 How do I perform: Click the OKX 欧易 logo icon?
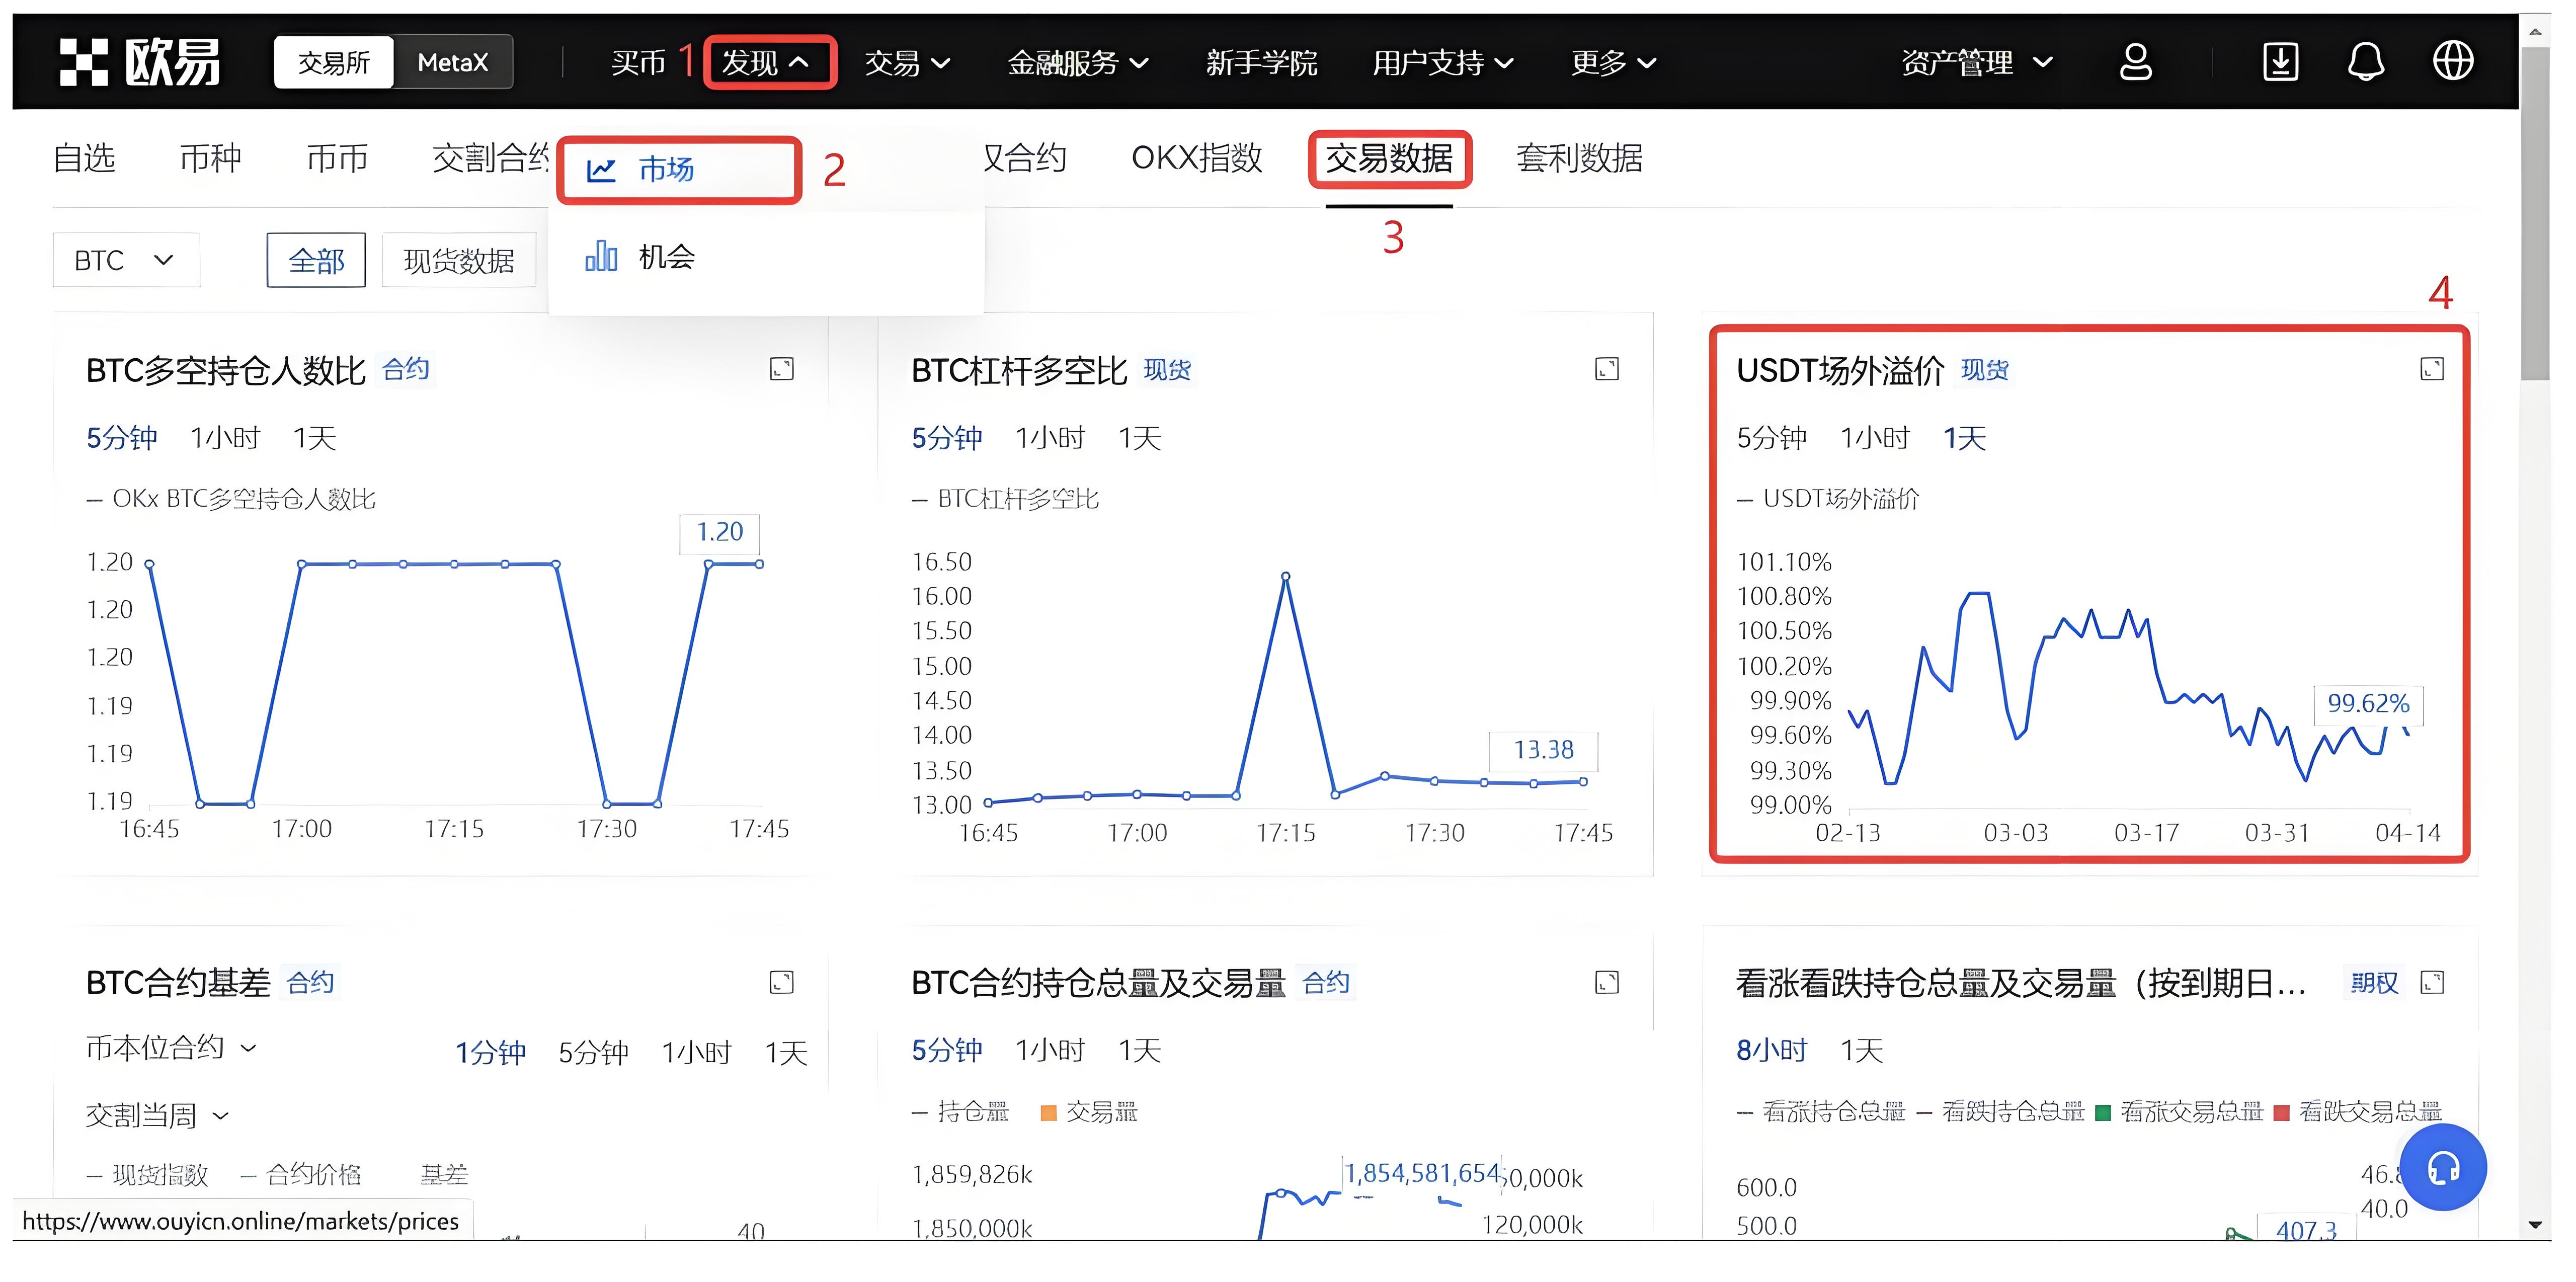click(86, 62)
